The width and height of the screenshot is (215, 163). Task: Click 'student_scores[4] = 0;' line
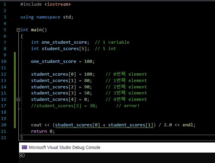pyautogui.click(x=60, y=99)
